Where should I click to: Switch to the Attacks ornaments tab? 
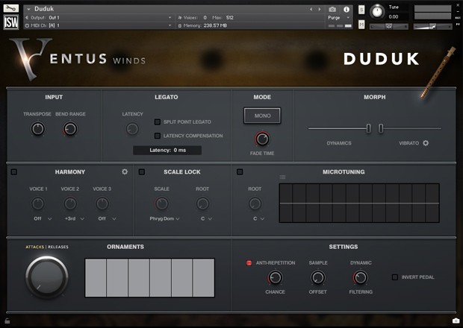(x=34, y=247)
